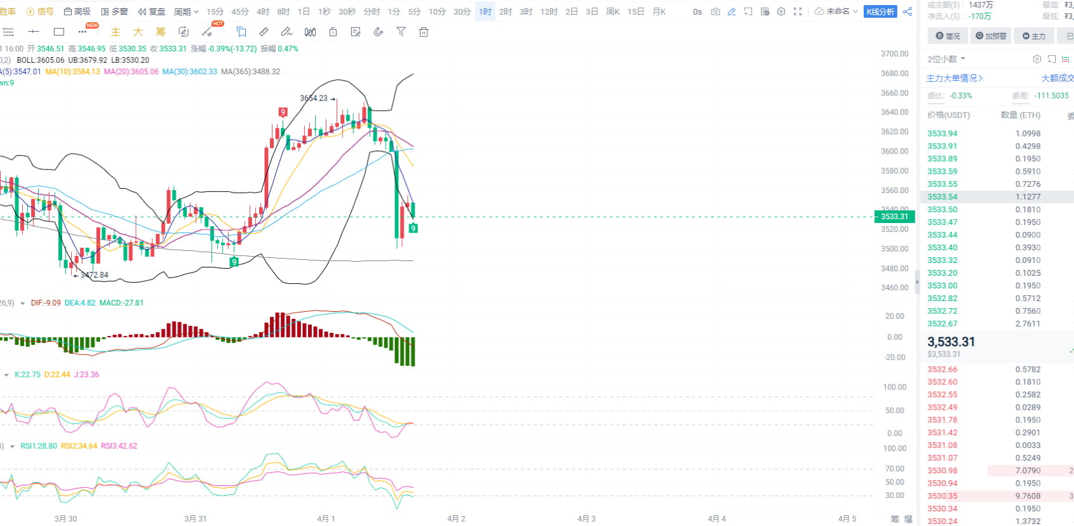Click the candlestick chart style icon

tap(310, 32)
